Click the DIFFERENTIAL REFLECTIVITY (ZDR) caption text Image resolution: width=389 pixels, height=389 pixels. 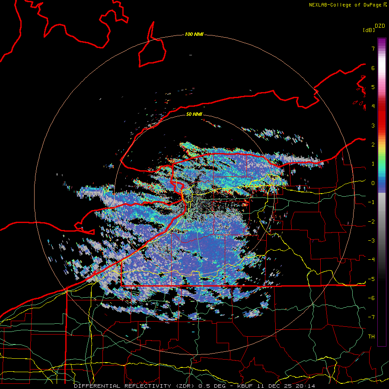point(135,386)
